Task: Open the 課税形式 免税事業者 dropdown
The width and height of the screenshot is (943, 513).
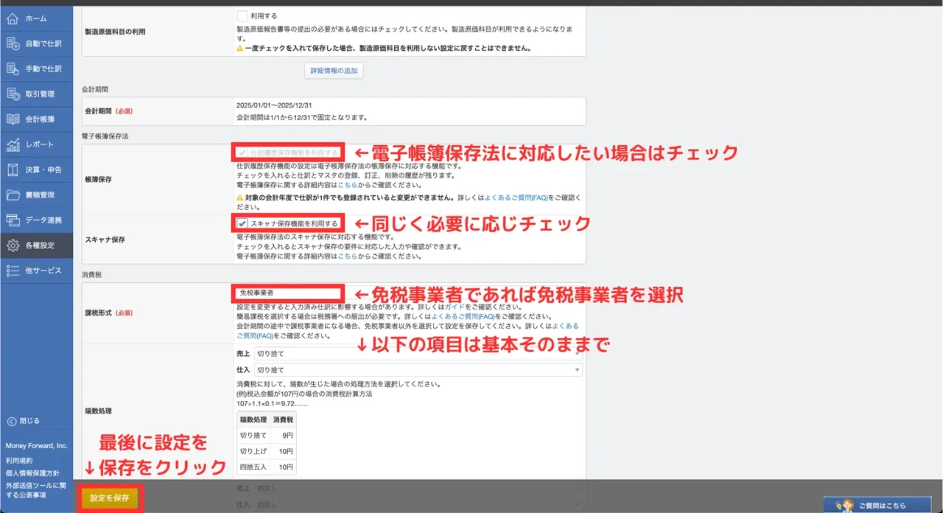Action: (287, 293)
